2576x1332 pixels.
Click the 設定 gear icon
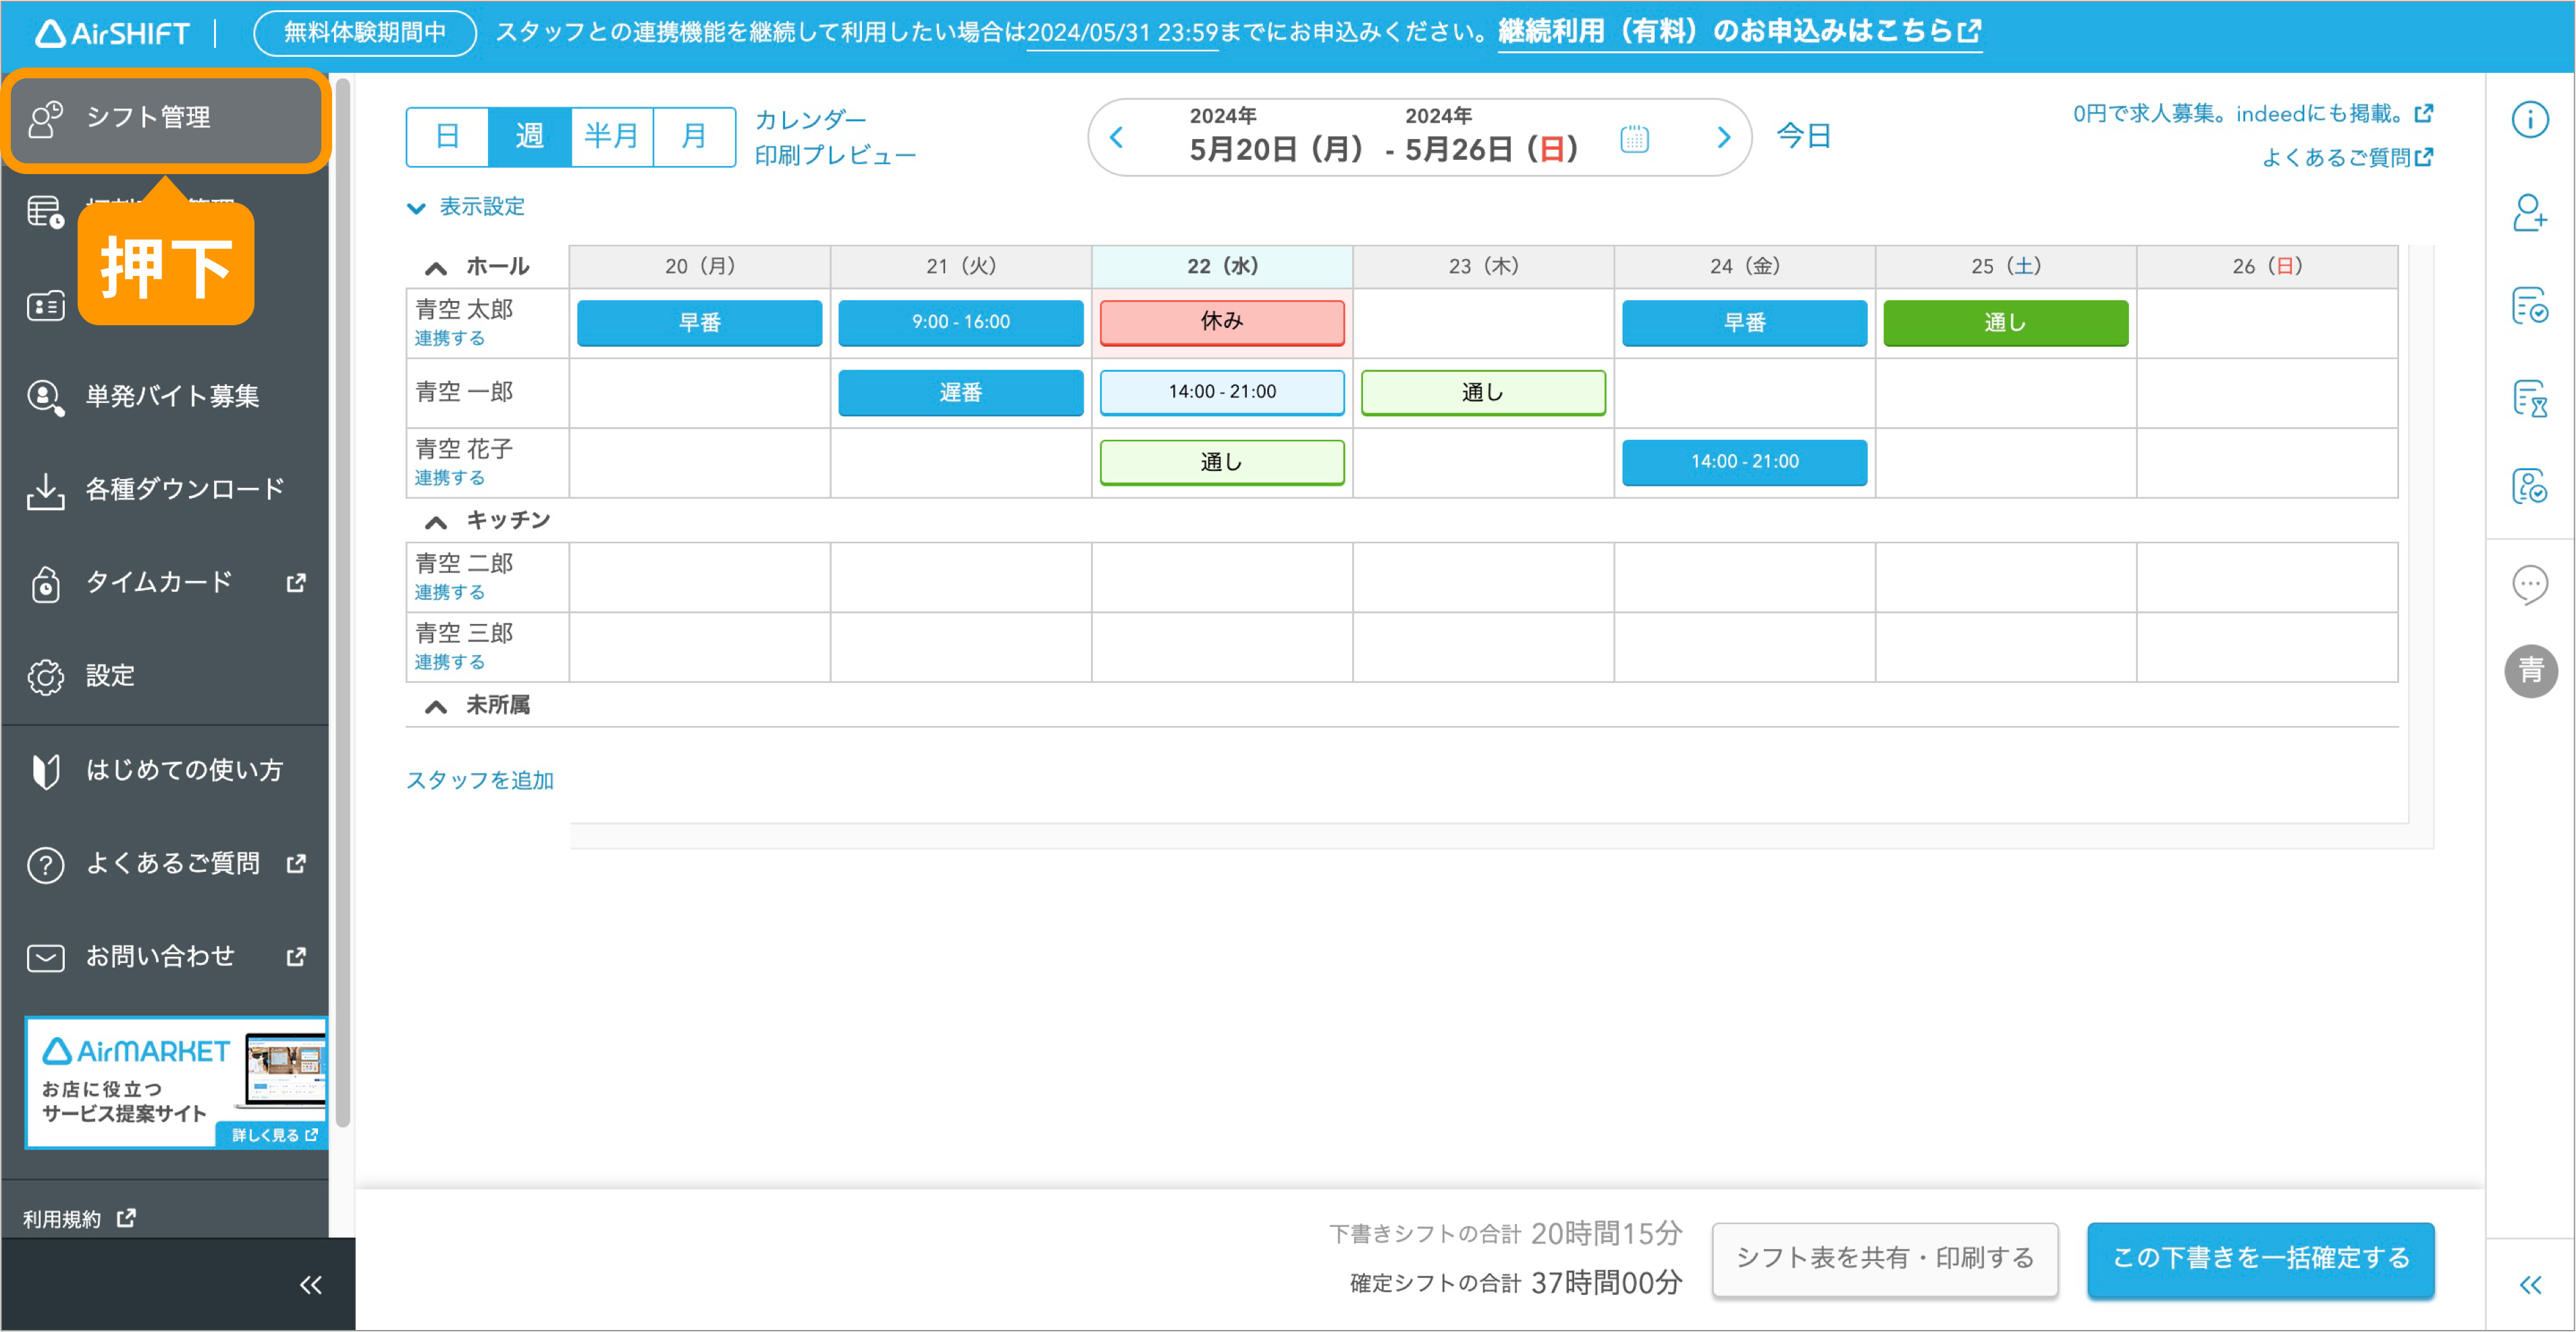[45, 677]
